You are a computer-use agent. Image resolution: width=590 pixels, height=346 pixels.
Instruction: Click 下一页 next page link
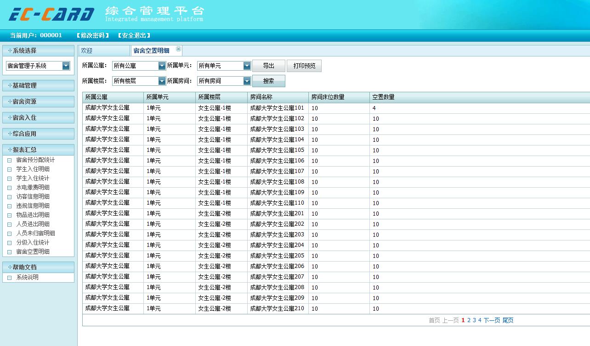click(492, 320)
